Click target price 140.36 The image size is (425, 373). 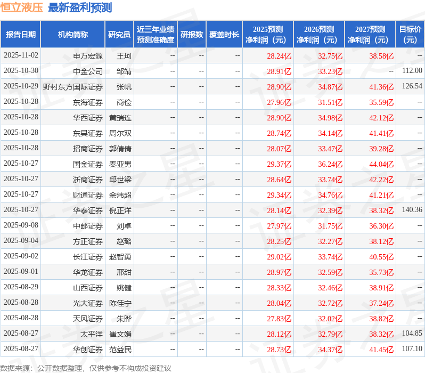[x=412, y=210]
